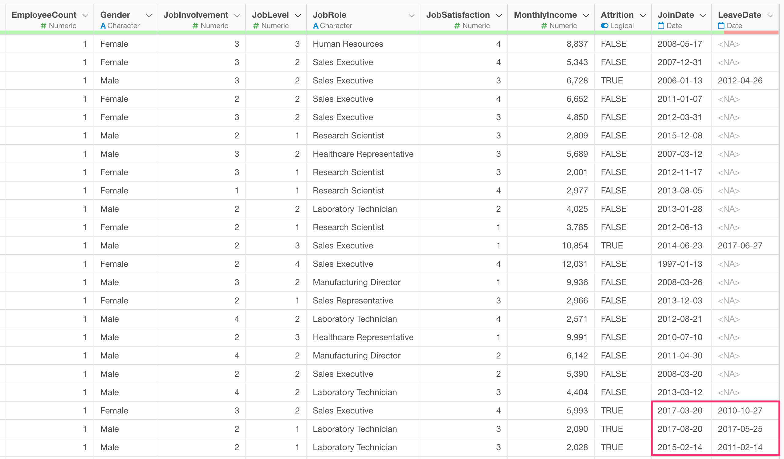
Task: Click the Numeric type icon under EmployeeCount
Action: 43,26
